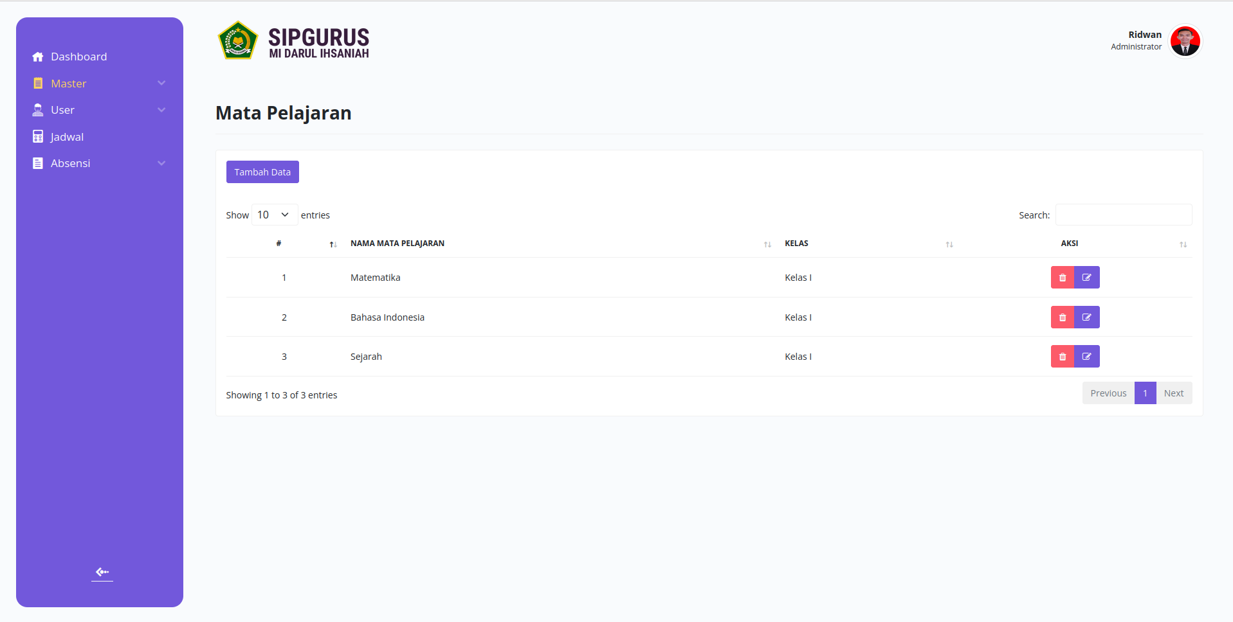The image size is (1233, 622).
Task: Edit the Matematika subject entry
Action: coord(1087,278)
